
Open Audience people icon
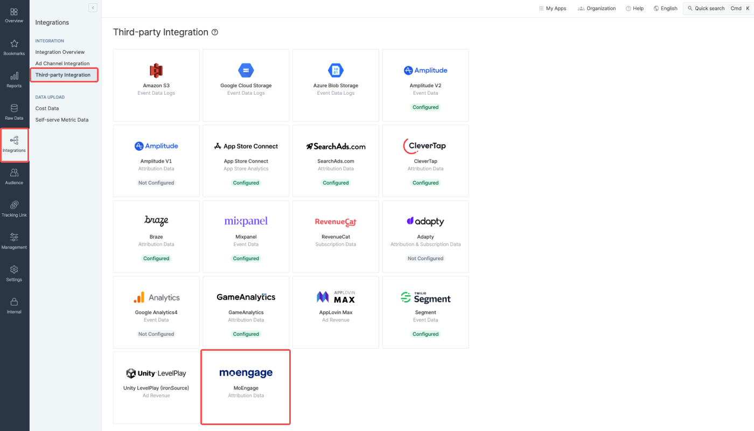[14, 173]
